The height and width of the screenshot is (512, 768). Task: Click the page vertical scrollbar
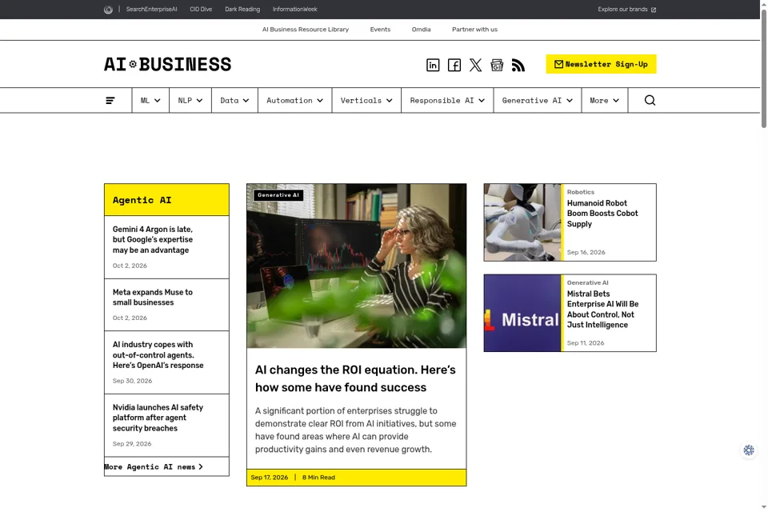[x=763, y=69]
